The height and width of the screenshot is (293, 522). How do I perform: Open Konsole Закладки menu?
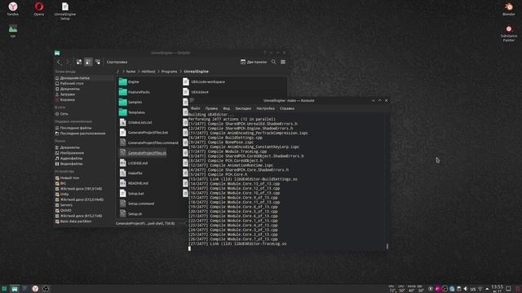click(243, 108)
